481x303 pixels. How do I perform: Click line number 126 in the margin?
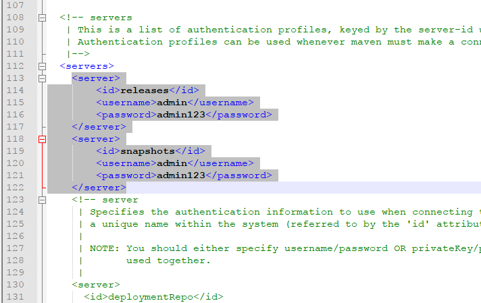pyautogui.click(x=15, y=236)
